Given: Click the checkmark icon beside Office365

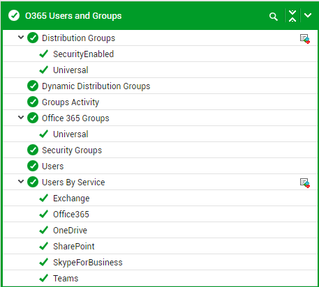Looking at the screenshot, I should (x=44, y=214).
